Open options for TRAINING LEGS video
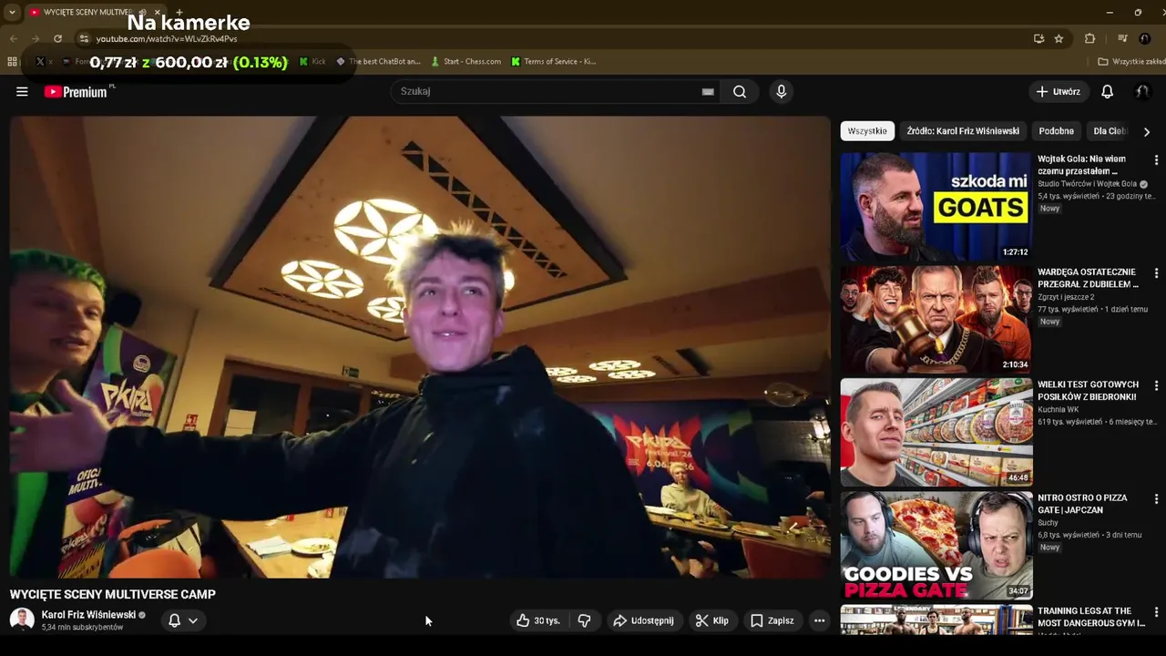 (1156, 611)
